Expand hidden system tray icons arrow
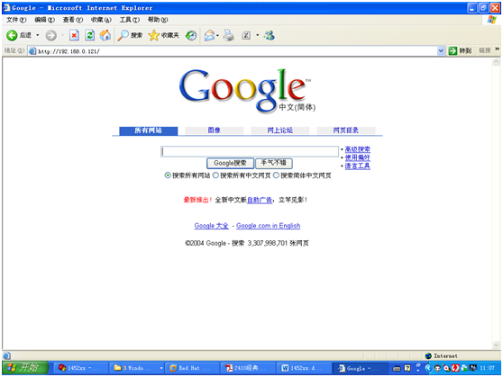503x377 pixels. pos(428,368)
